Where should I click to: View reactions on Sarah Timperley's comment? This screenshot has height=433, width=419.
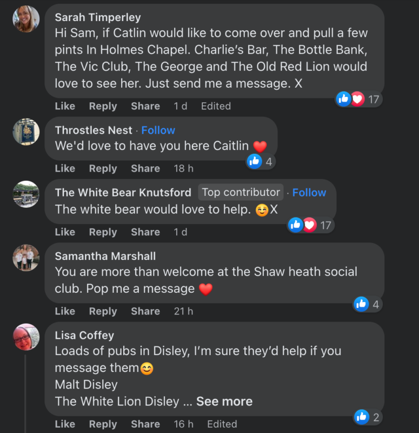[x=358, y=99]
